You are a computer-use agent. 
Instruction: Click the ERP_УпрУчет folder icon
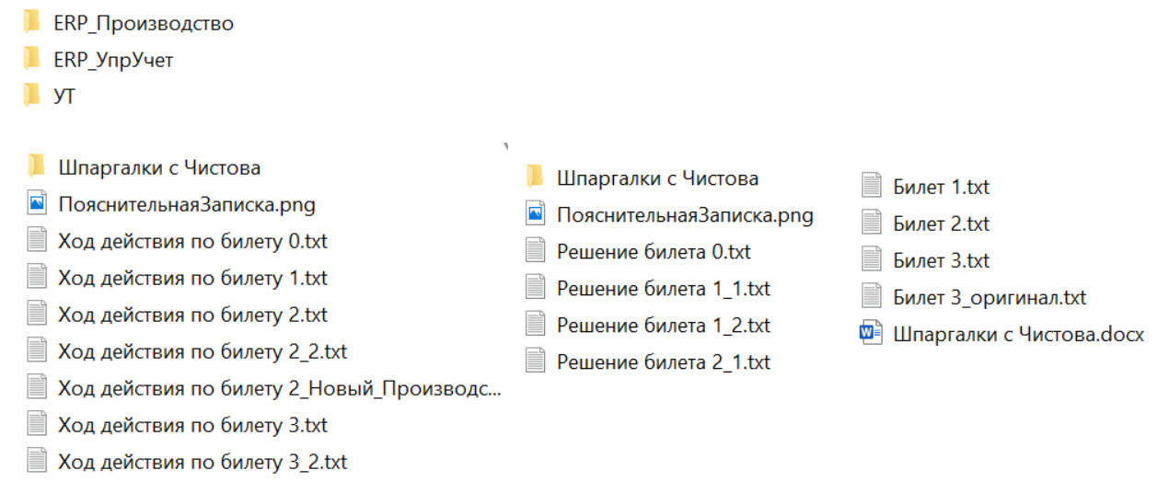tap(32, 60)
